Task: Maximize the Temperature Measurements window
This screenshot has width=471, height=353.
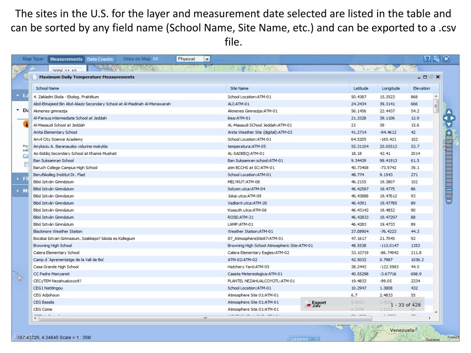Action: 425,77
